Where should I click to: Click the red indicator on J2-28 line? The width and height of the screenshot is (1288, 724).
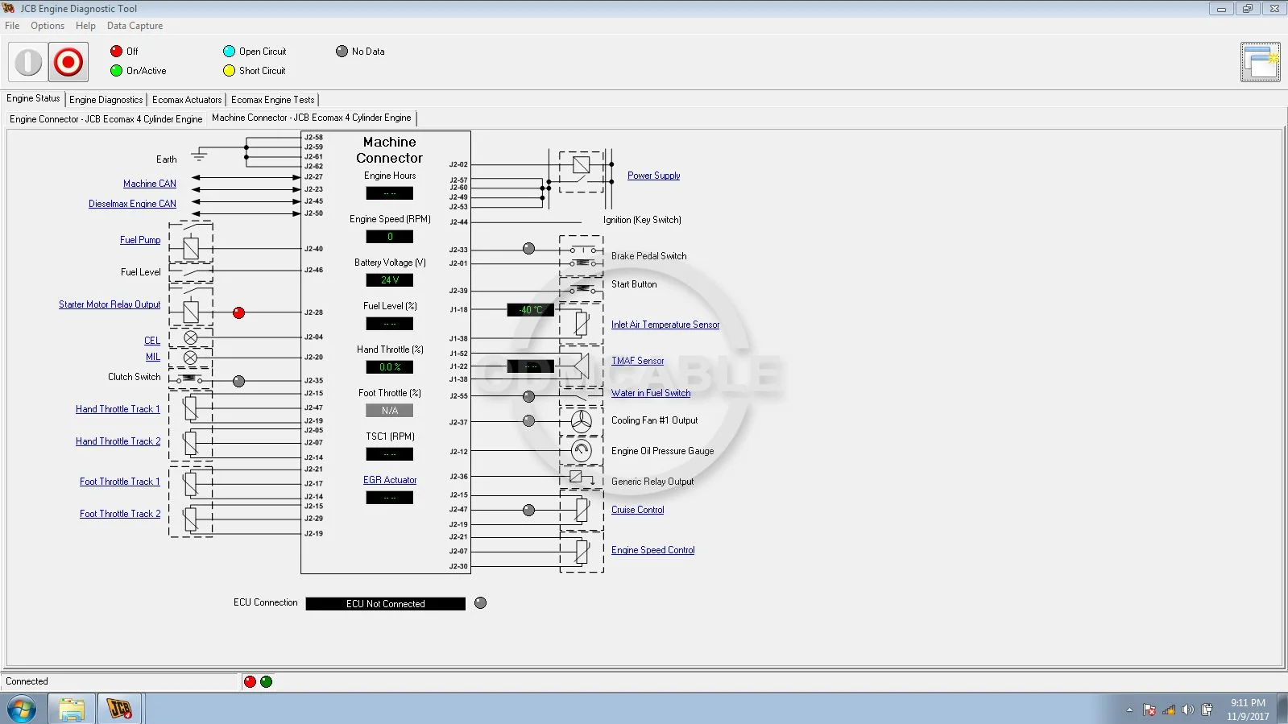coord(238,312)
